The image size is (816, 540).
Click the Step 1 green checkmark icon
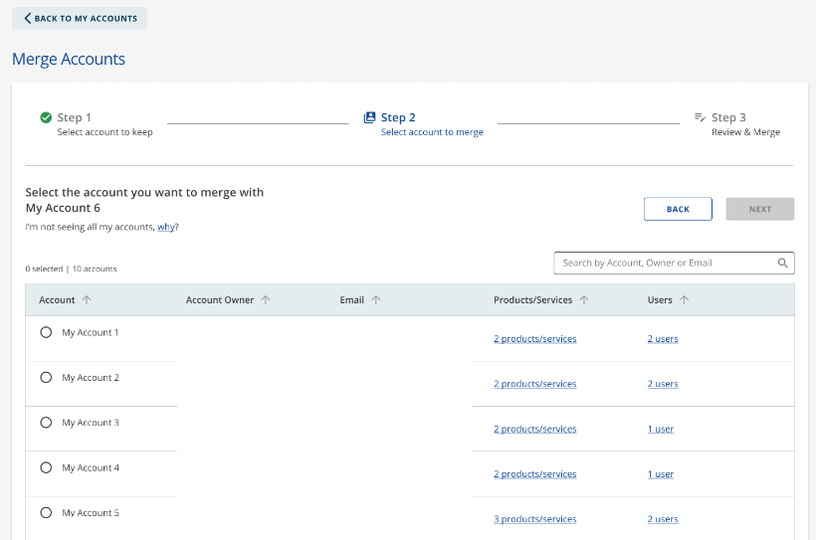[46, 117]
